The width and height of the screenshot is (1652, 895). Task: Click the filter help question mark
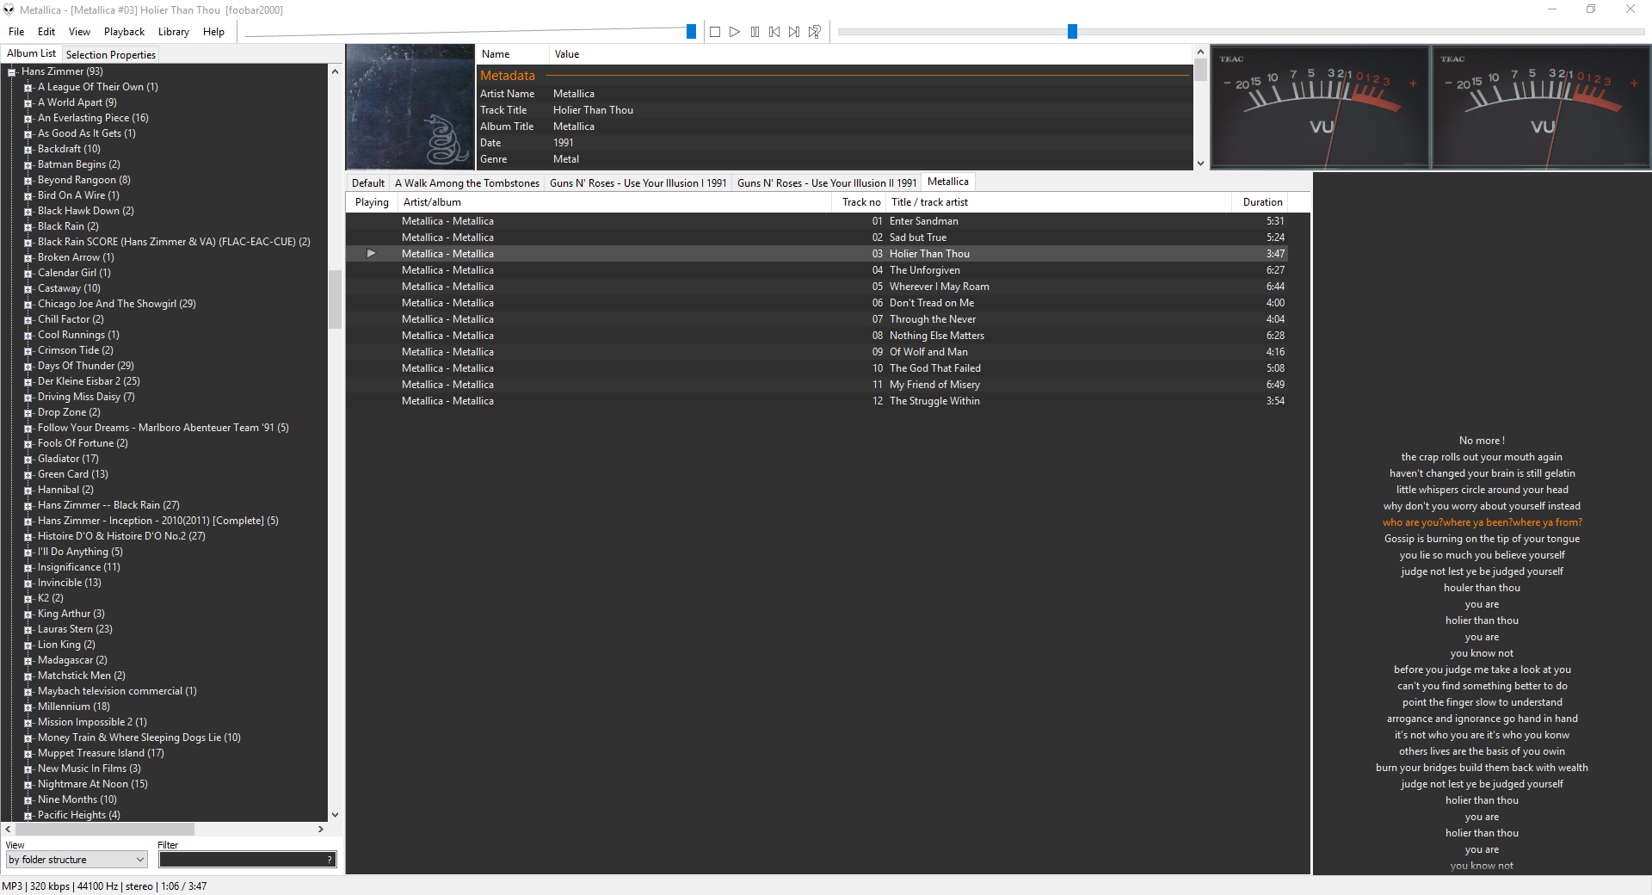[x=330, y=860]
